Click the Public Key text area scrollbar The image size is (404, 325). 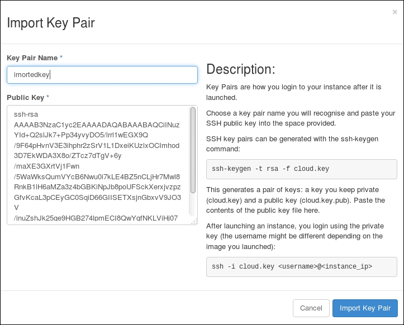pyautogui.click(x=193, y=151)
